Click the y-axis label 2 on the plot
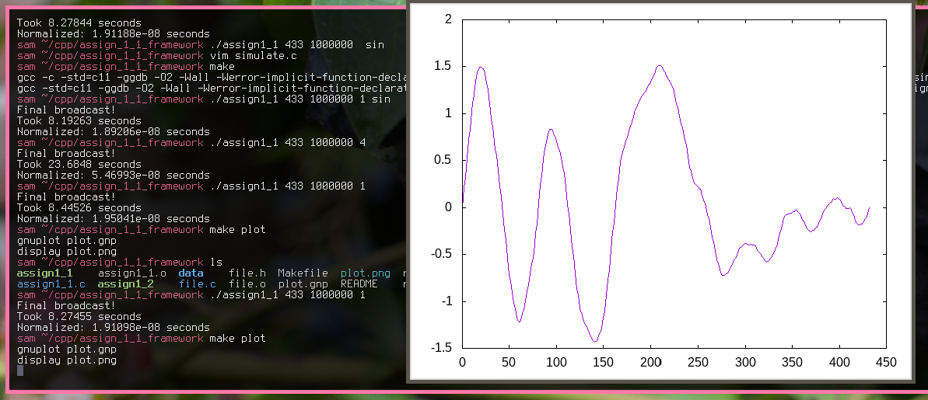 click(x=447, y=19)
